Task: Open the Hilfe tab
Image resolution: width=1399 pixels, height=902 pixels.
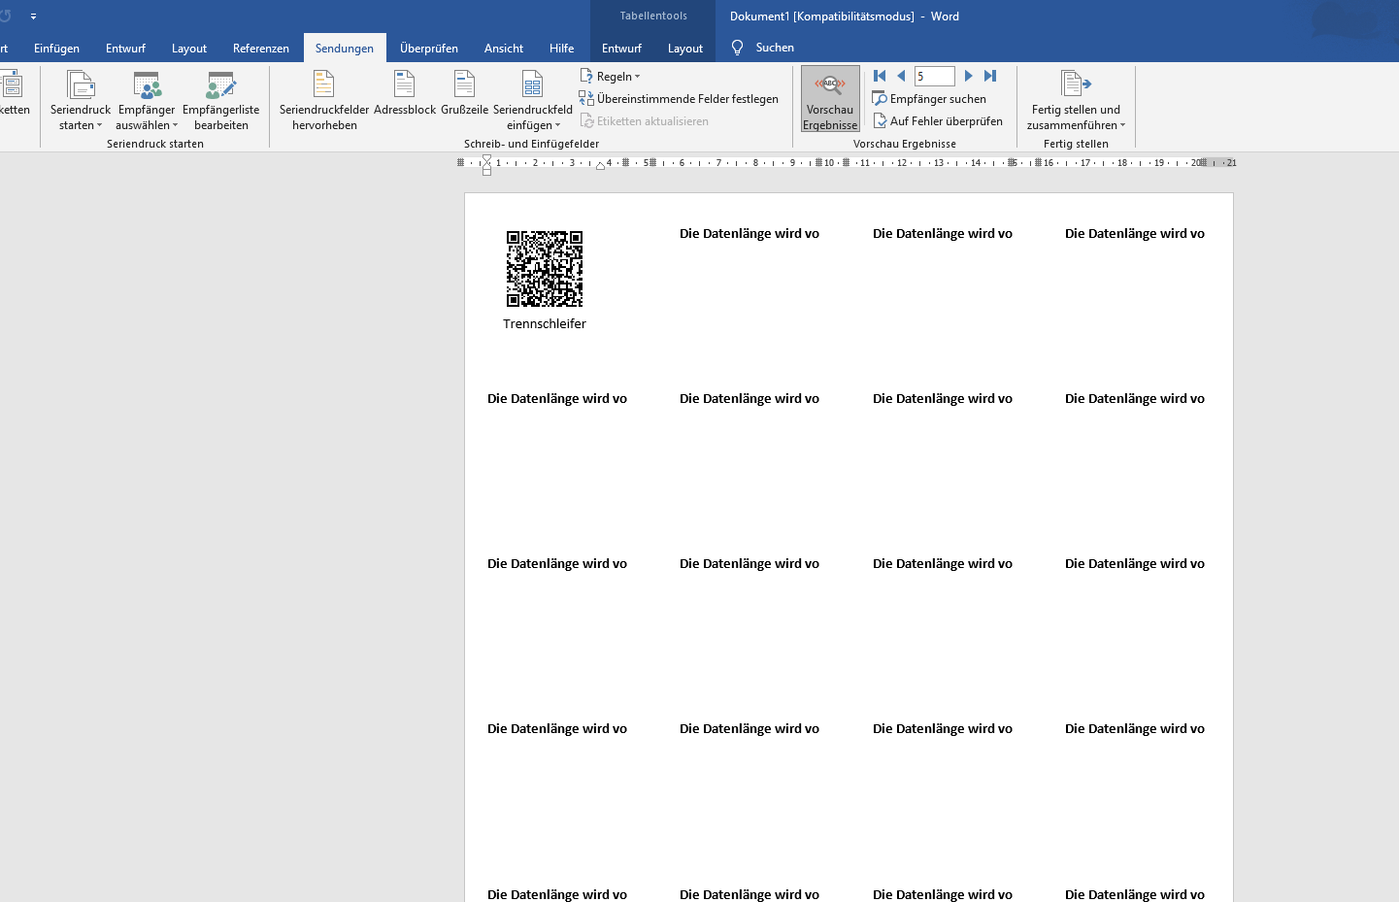Action: click(x=561, y=48)
